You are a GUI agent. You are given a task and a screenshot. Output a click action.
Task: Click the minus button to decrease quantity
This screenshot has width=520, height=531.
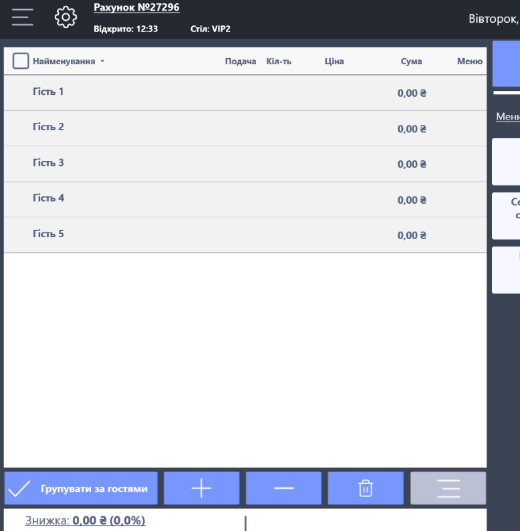tap(283, 489)
